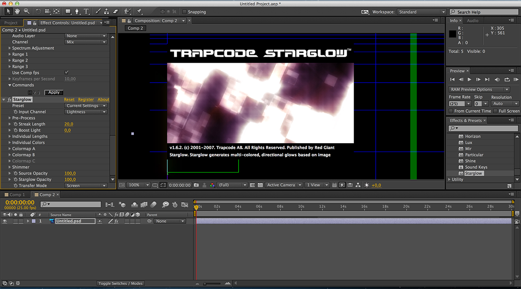Enable the Snapping checkbox

tap(184, 12)
